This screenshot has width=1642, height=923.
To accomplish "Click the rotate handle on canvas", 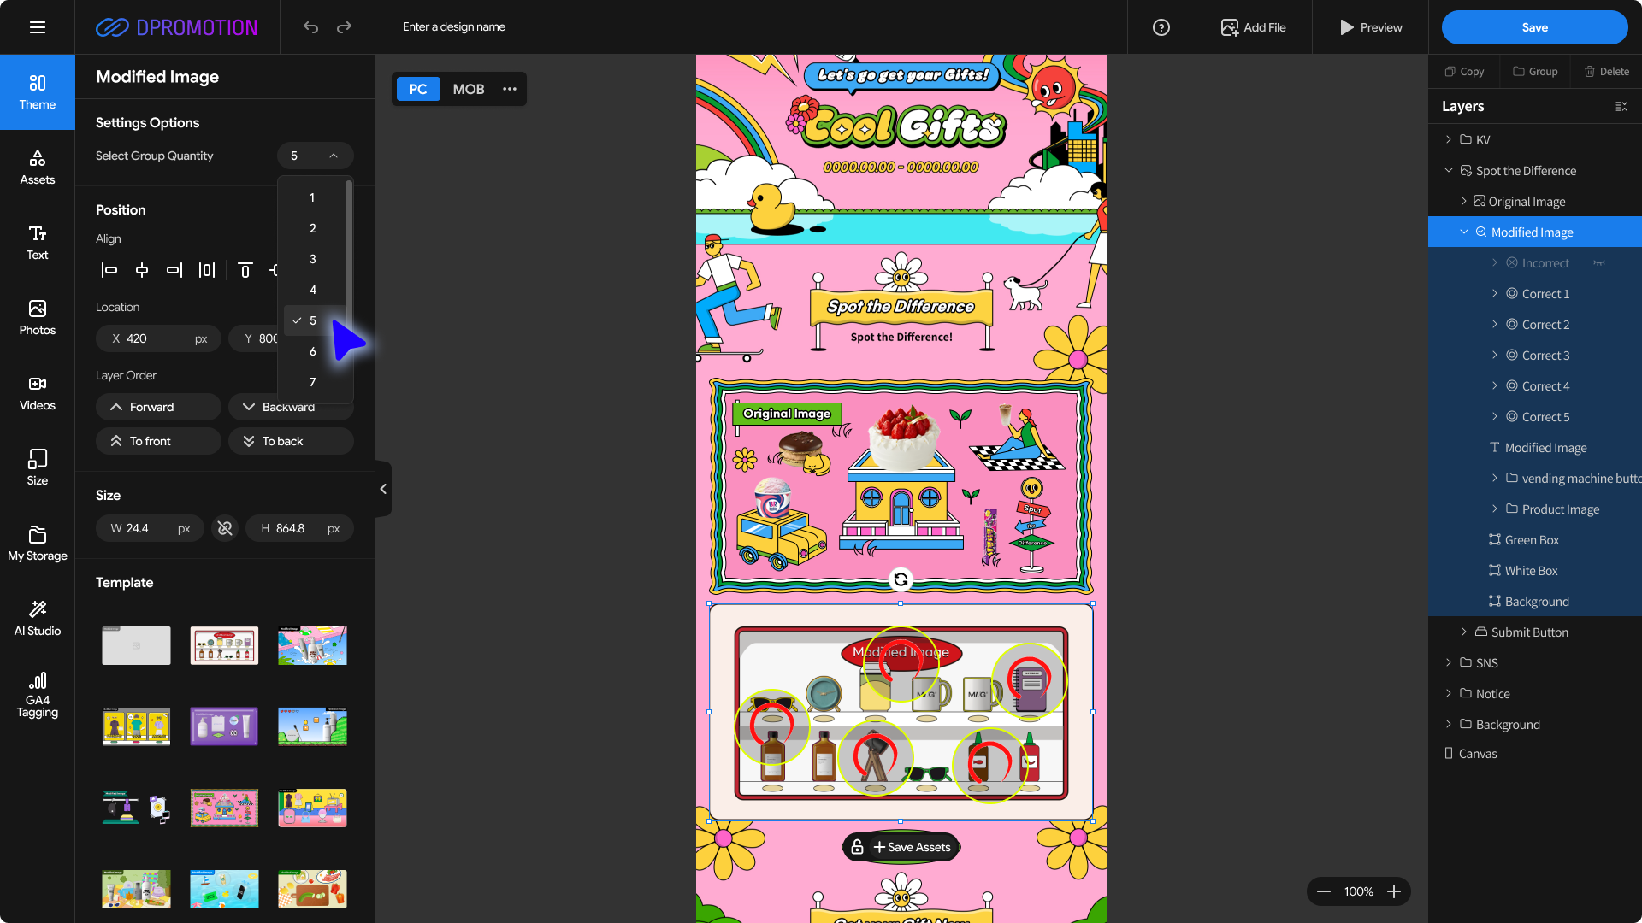I will [x=901, y=579].
